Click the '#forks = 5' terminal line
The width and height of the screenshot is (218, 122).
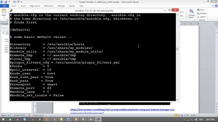click(30, 66)
